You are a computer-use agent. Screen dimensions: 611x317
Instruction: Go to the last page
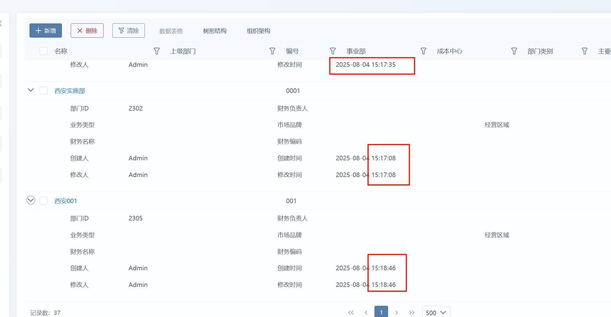(412, 312)
